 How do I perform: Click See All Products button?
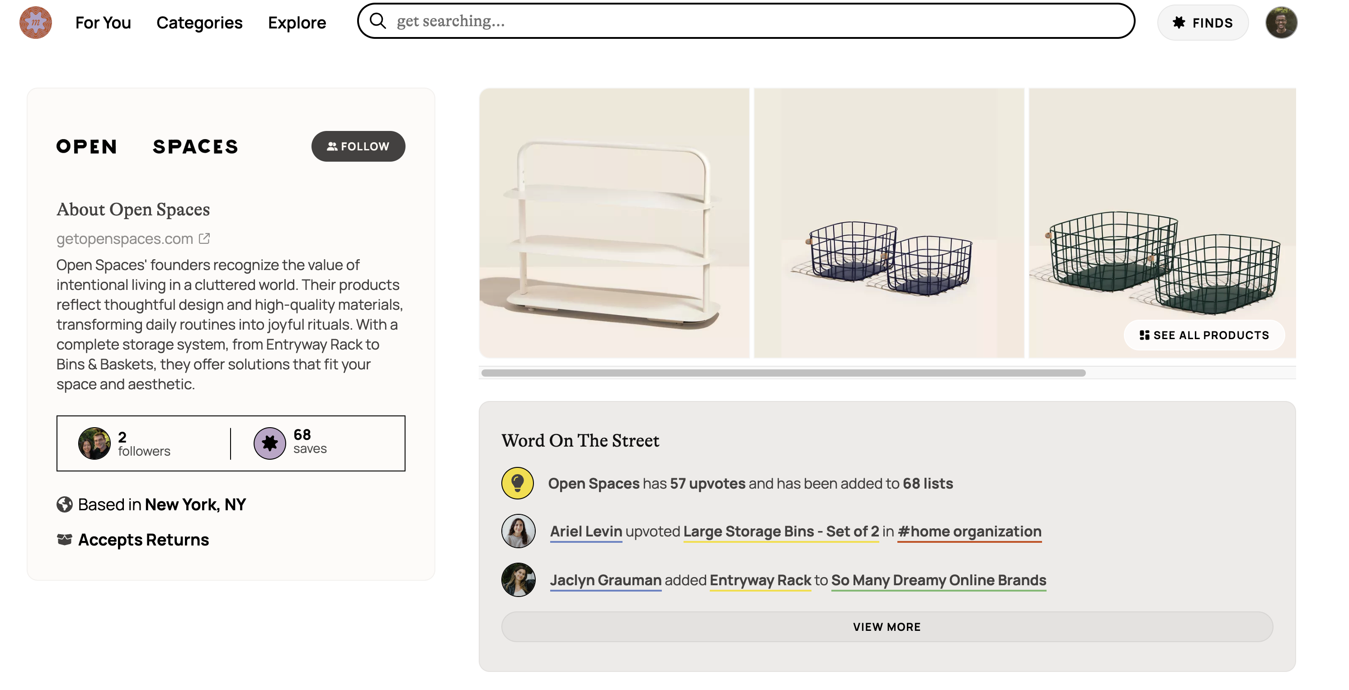point(1204,336)
